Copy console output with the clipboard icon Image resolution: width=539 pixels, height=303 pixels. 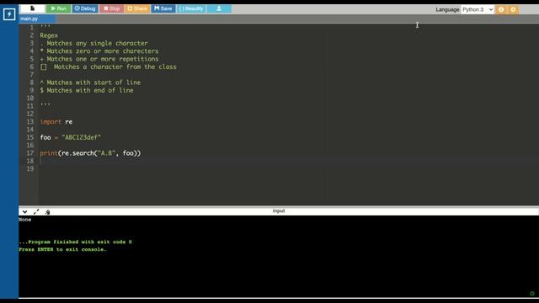tap(47, 212)
